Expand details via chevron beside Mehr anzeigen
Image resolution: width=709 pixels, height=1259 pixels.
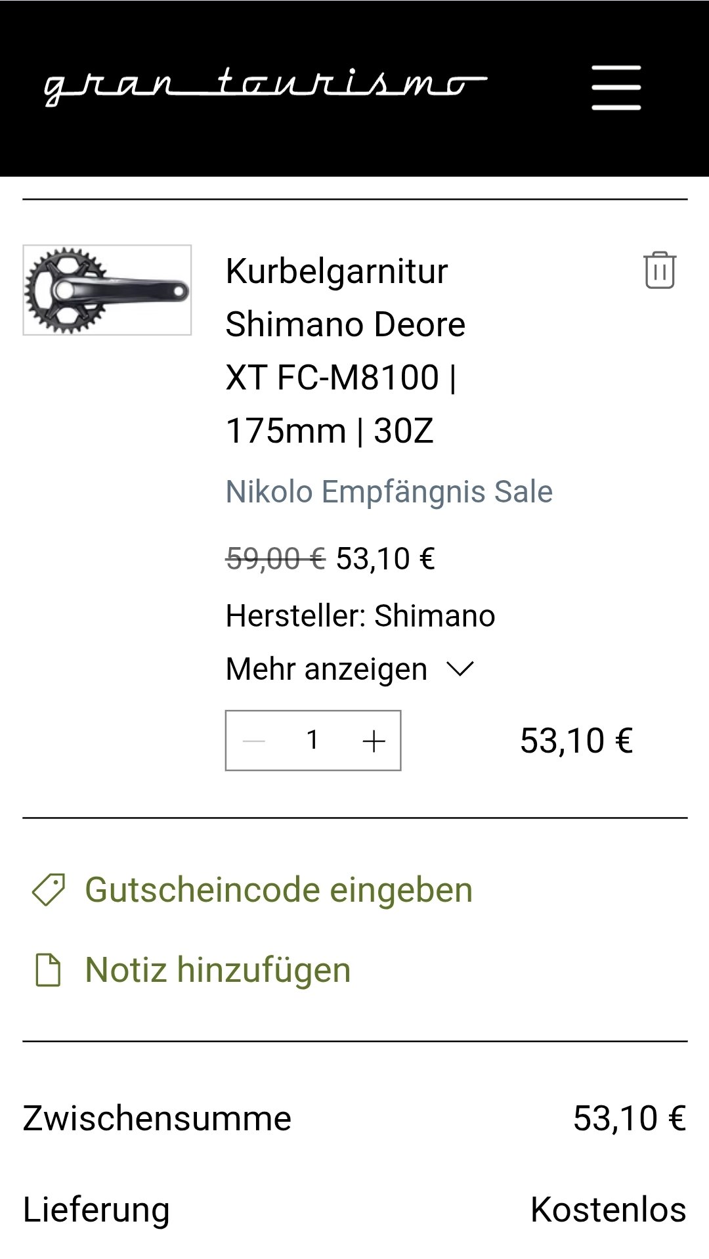pyautogui.click(x=460, y=669)
